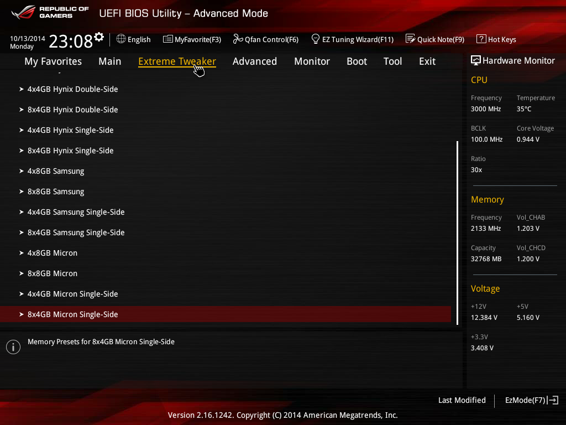Click the Vol_CHAB value 1.203 V
This screenshot has width=566, height=425.
528,229
